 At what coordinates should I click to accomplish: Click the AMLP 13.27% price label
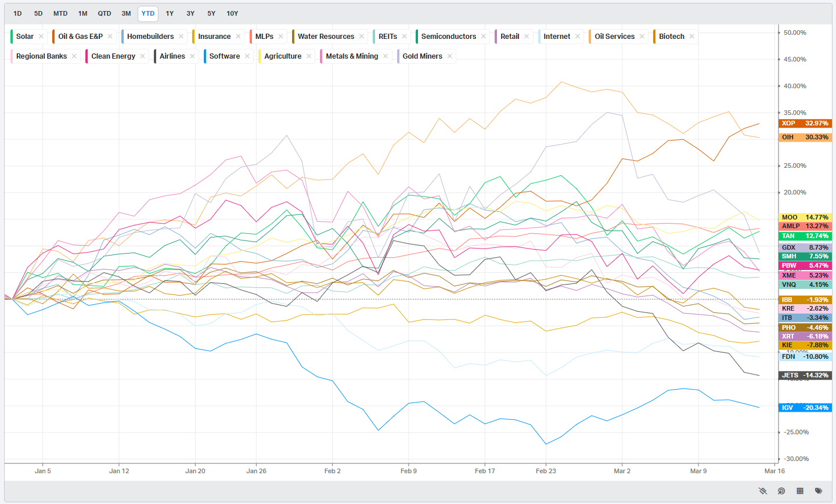pyautogui.click(x=805, y=226)
